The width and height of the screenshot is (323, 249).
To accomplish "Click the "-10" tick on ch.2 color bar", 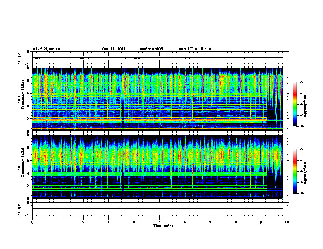I will [301, 194].
